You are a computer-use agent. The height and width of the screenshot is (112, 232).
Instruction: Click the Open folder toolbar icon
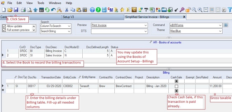10,10
